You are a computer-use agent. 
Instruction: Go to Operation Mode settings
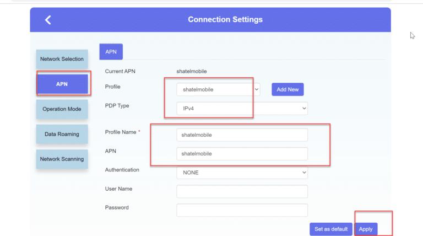[x=62, y=109]
